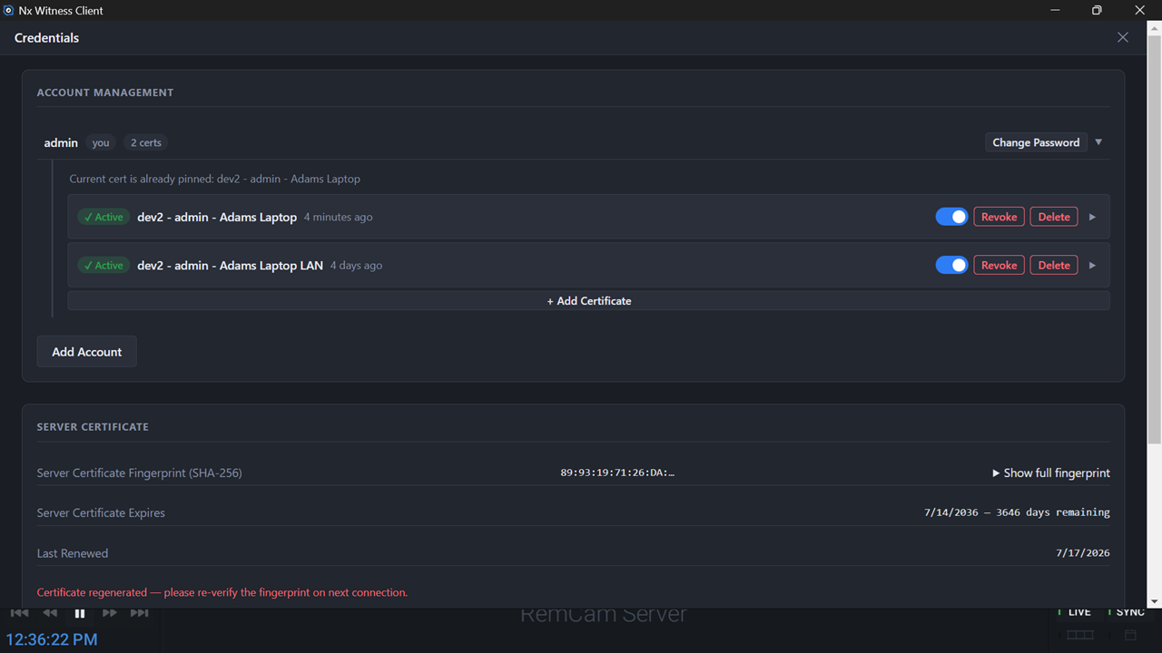Expand details arrow for certificate added 4 minutes ago
Viewport: 1162px width, 653px height.
1092,217
